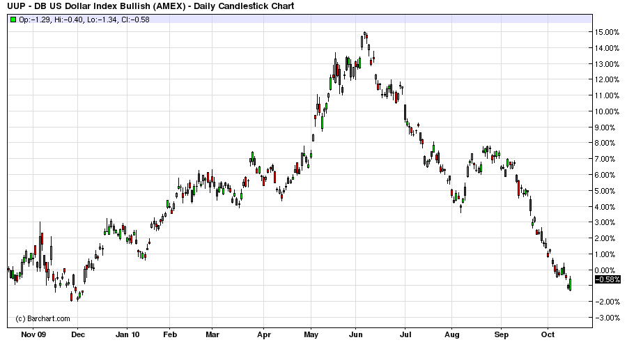Click the last green candlestick in mid-October
The height and width of the screenshot is (356, 627).
(570, 284)
